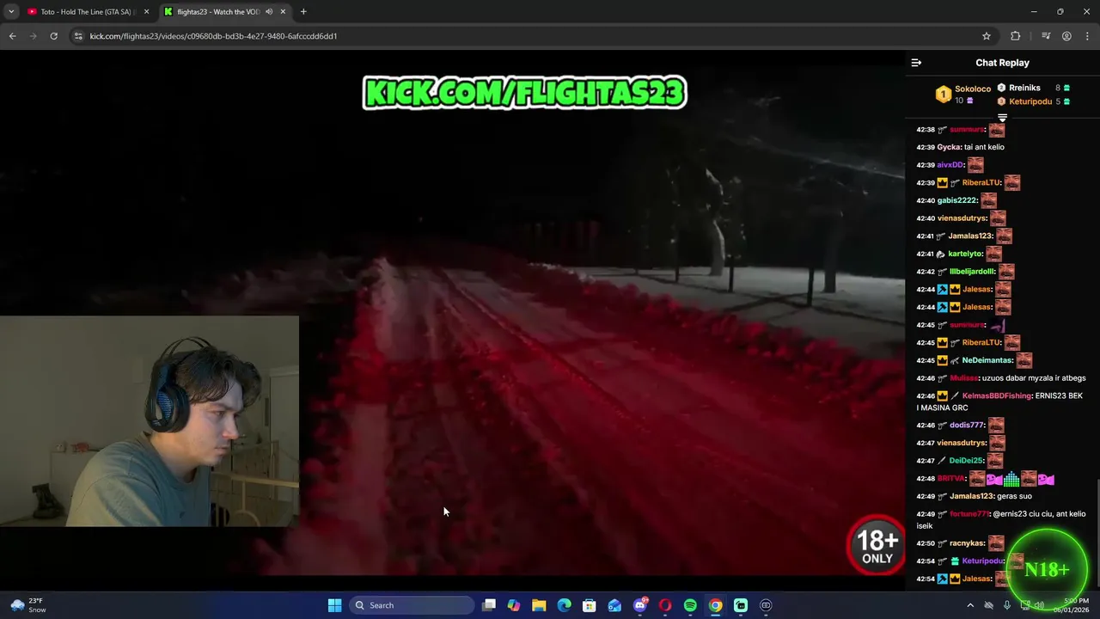Open the top gifter Sokoloco entry
This screenshot has width=1100, height=619.
(964, 94)
